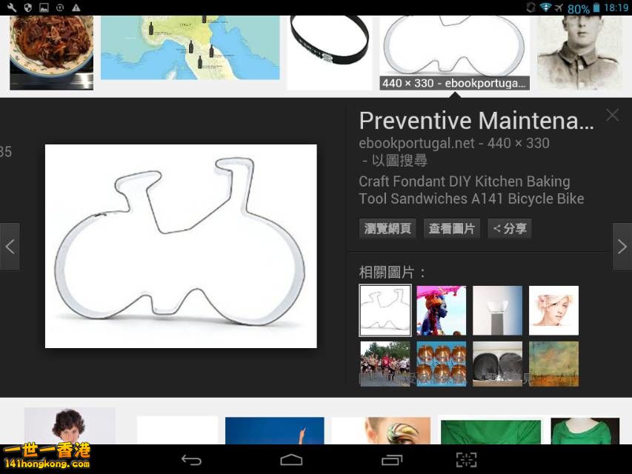Open the black wristband image result
Image resolution: width=632 pixels, height=474 pixels.
pyautogui.click(x=330, y=53)
